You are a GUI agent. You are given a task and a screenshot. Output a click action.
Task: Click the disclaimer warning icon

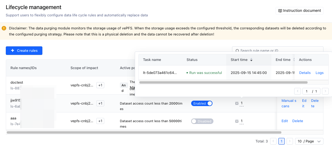coord(4,28)
